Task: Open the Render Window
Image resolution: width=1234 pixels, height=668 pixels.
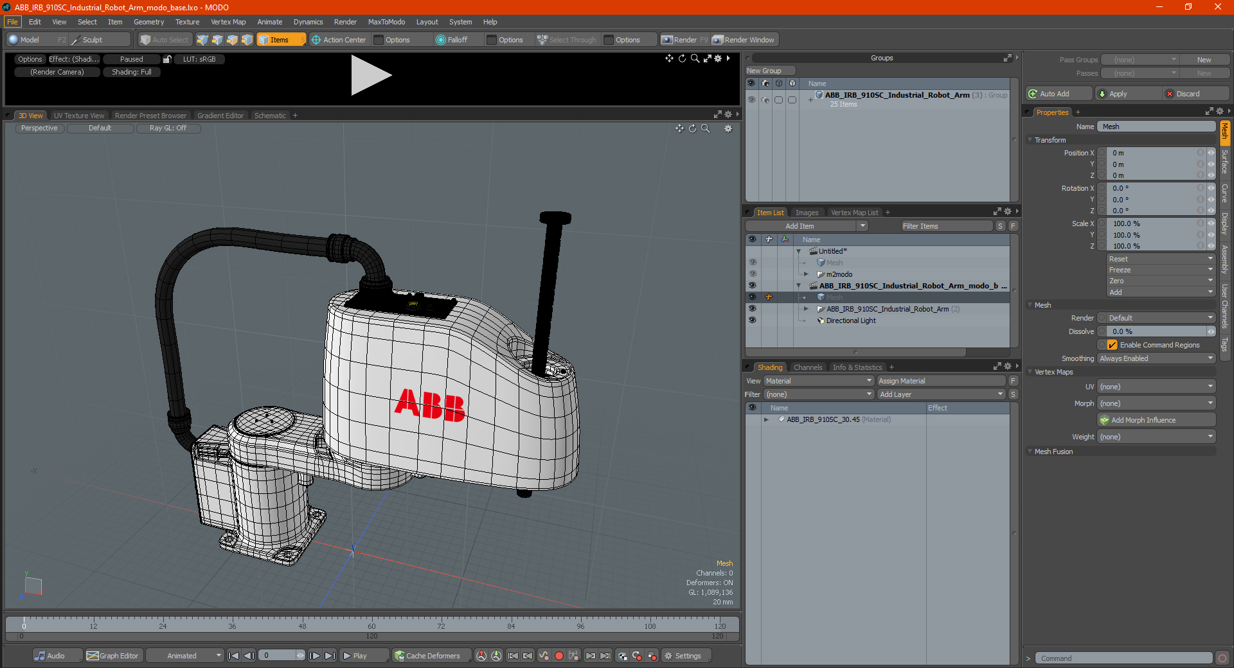Action: tap(744, 40)
